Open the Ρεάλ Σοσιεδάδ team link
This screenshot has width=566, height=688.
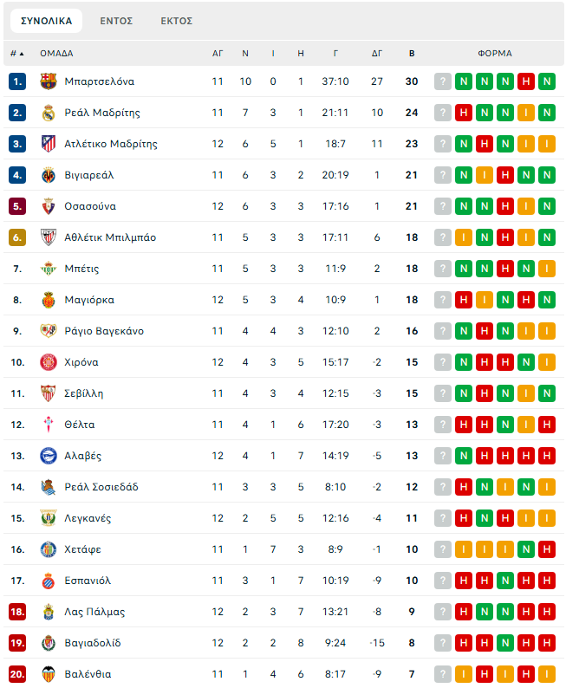click(101, 487)
